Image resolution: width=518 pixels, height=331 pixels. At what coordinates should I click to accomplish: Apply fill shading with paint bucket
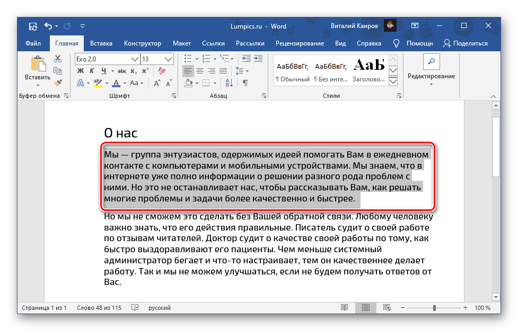pos(188,82)
